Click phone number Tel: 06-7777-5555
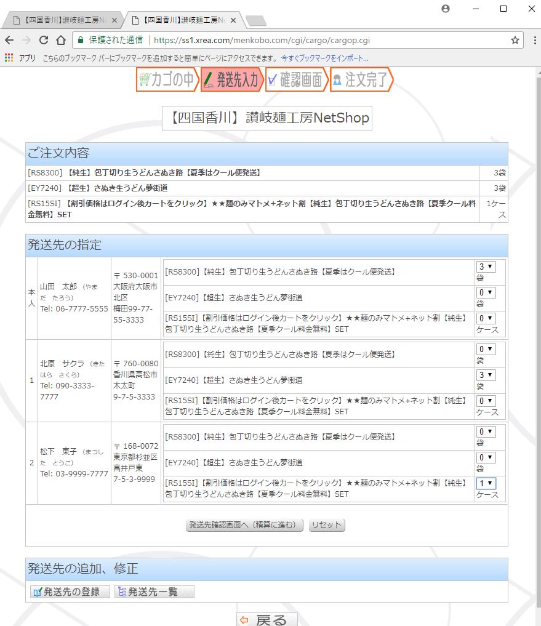 [x=74, y=309]
